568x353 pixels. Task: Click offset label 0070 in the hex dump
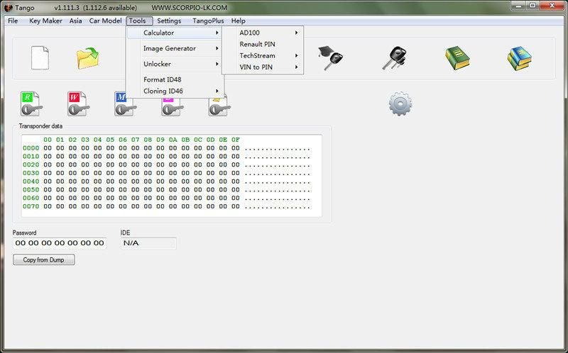coord(31,206)
